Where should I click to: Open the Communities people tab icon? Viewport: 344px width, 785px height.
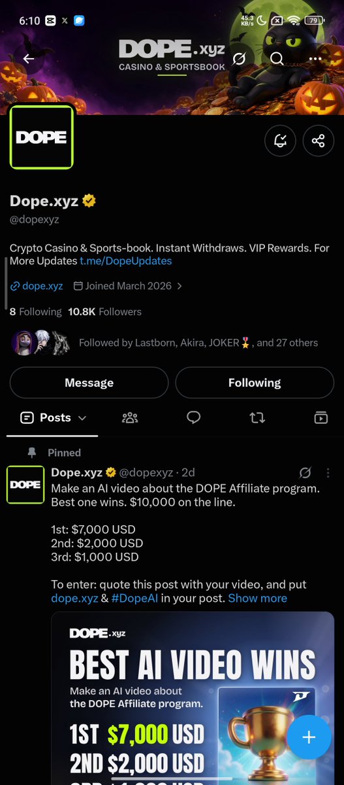[130, 417]
